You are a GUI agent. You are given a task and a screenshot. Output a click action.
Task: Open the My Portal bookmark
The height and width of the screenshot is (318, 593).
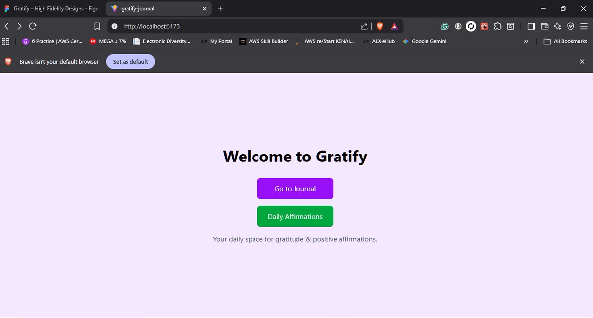click(216, 41)
